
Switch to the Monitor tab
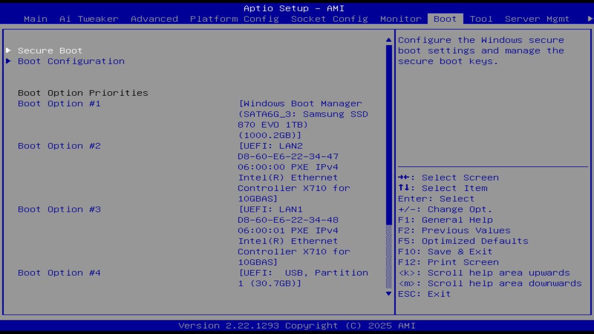tap(400, 19)
